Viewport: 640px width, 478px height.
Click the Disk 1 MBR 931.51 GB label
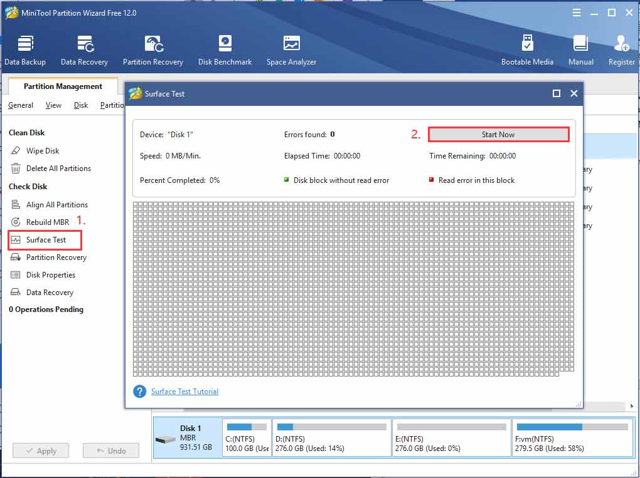tap(196, 438)
